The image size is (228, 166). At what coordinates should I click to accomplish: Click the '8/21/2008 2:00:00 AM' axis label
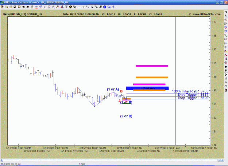click(x=130, y=148)
